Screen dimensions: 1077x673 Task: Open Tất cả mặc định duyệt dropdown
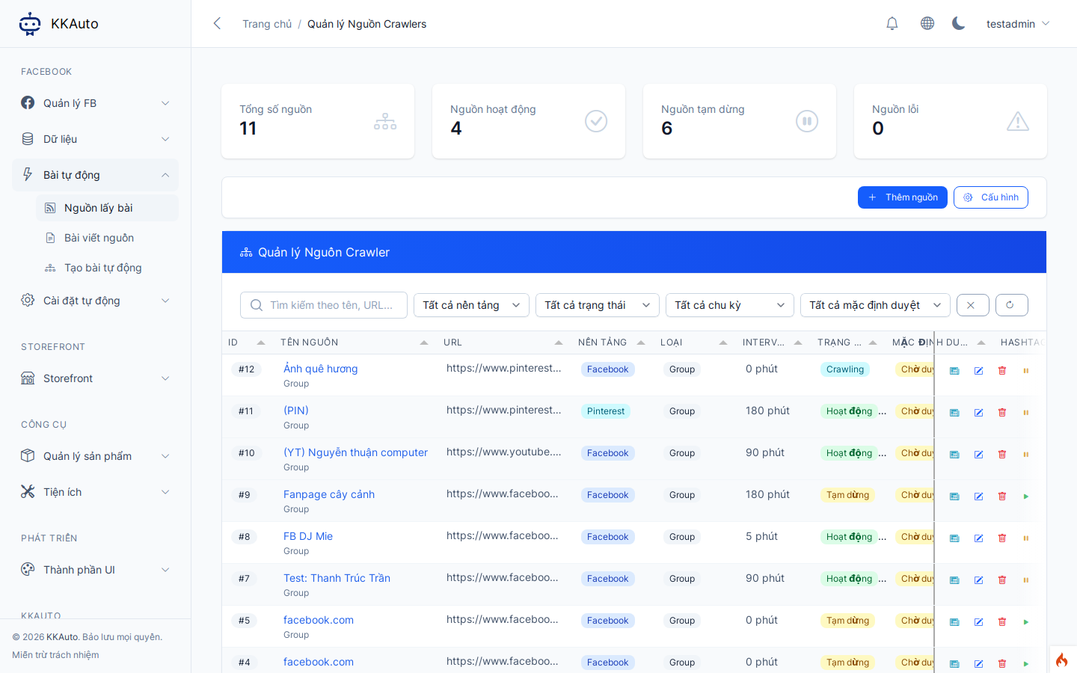(875, 305)
